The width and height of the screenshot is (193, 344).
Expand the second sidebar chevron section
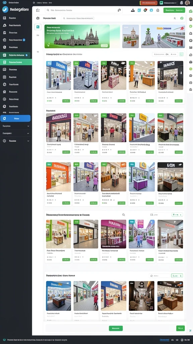click(x=16, y=133)
